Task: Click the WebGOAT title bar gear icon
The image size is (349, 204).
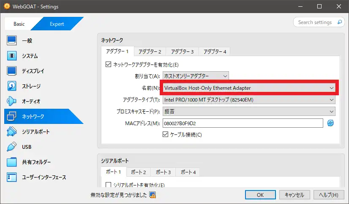Action: click(7, 6)
